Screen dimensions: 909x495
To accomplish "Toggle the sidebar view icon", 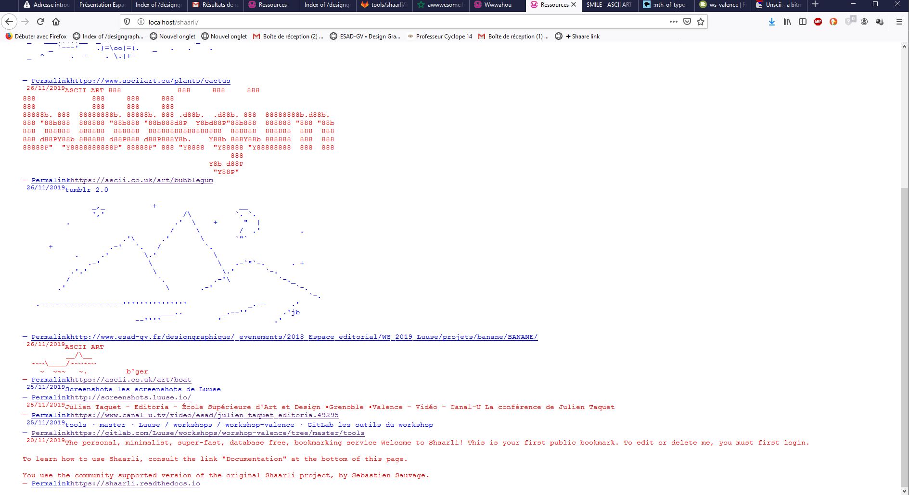I will pyautogui.click(x=802, y=22).
